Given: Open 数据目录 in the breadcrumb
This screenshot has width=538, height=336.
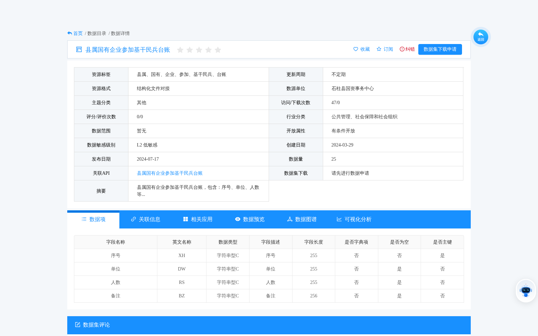Looking at the screenshot, I should coord(97,33).
